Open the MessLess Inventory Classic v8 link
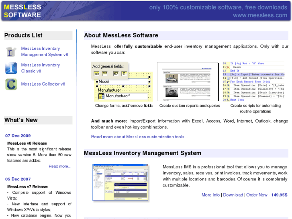 pyautogui.click(x=41, y=68)
